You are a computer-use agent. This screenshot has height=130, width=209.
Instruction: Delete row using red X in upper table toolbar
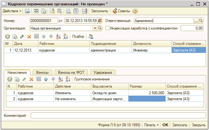point(29,36)
